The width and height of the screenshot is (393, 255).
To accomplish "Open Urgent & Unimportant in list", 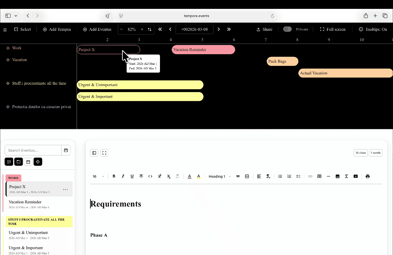I will pyautogui.click(x=39, y=235).
